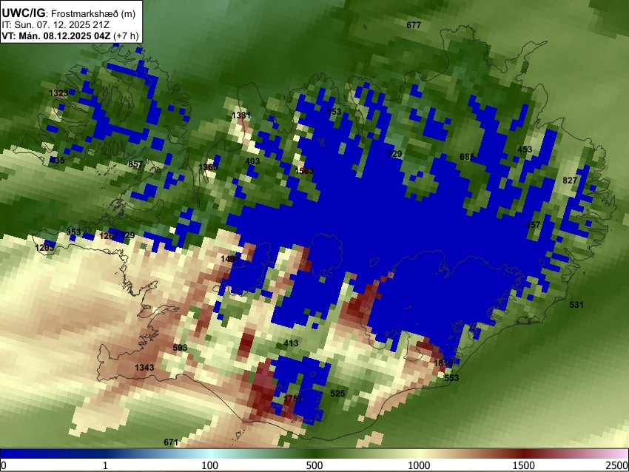Click the 1365 value label on the map
The image size is (629, 472).
pyautogui.click(x=208, y=166)
